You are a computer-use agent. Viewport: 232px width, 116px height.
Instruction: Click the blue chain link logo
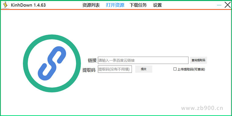tap(52, 63)
